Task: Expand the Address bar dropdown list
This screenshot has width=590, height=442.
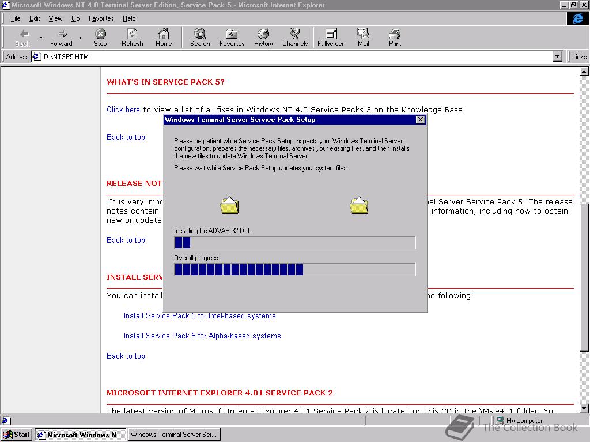Action: [558, 57]
